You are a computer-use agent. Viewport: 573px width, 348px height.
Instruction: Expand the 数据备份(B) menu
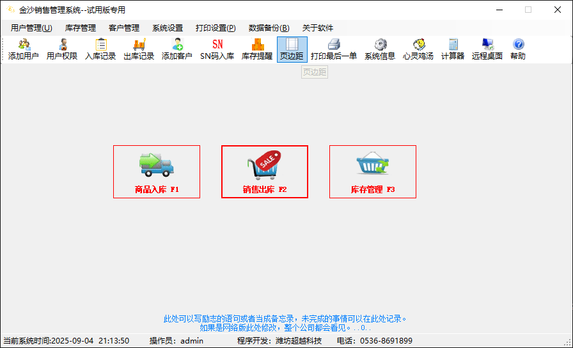pyautogui.click(x=269, y=28)
